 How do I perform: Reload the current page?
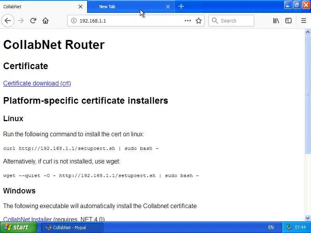(x=33, y=21)
